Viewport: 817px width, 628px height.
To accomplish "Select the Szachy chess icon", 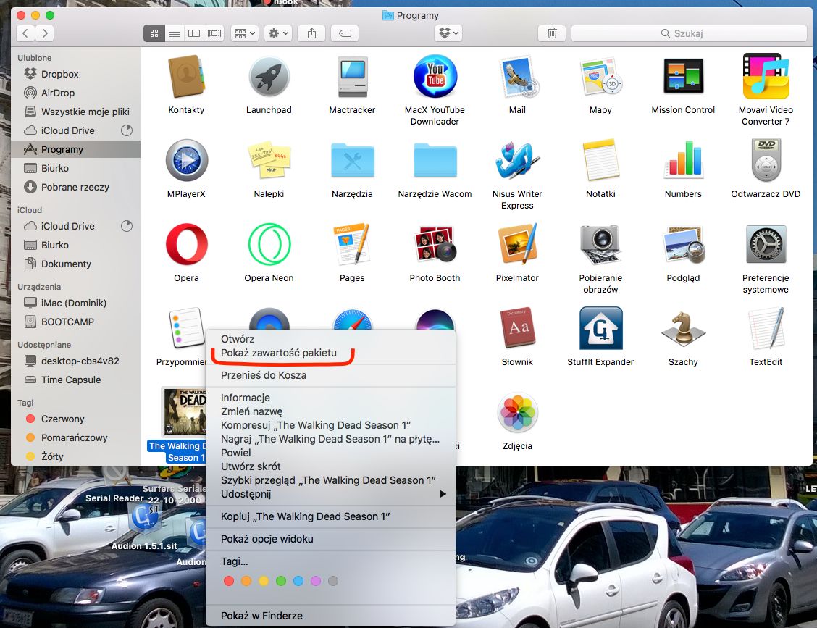I will click(683, 328).
